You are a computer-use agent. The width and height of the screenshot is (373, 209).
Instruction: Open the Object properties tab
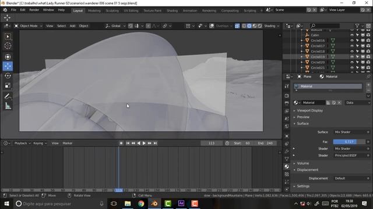[x=287, y=136]
